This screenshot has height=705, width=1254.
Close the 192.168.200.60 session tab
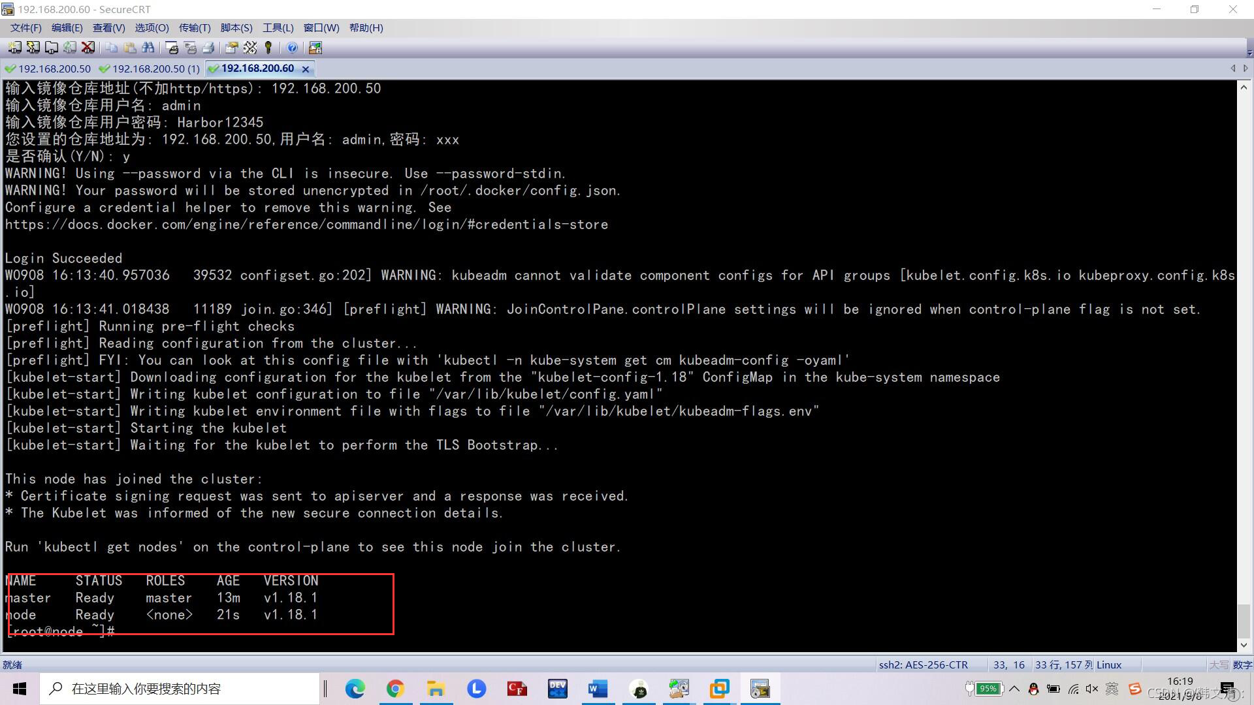pos(305,69)
